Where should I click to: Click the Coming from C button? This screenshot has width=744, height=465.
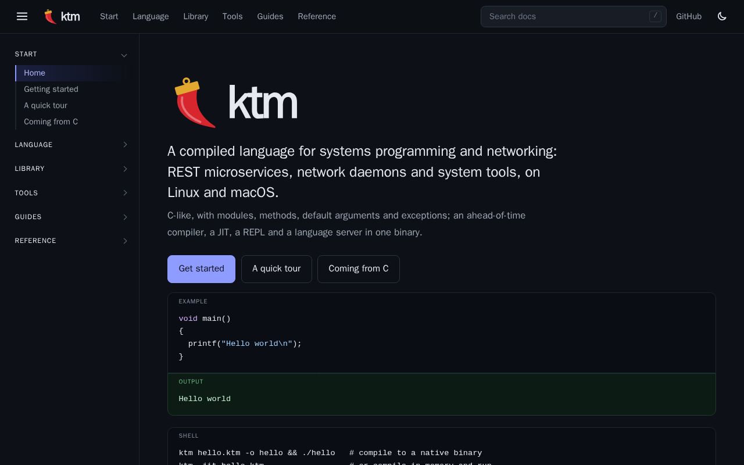coord(359,269)
